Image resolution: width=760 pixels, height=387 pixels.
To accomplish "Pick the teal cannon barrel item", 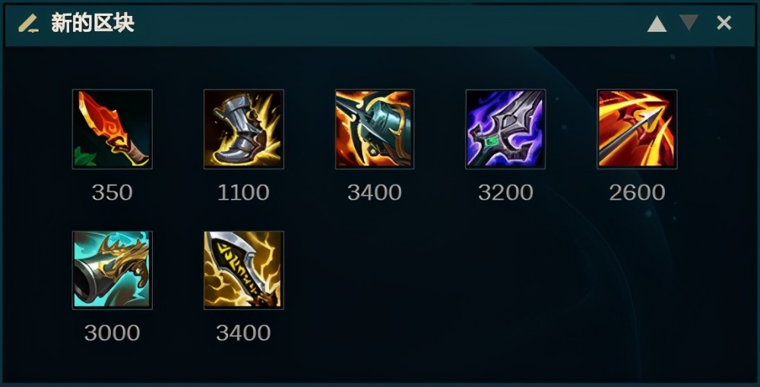I will tap(112, 270).
